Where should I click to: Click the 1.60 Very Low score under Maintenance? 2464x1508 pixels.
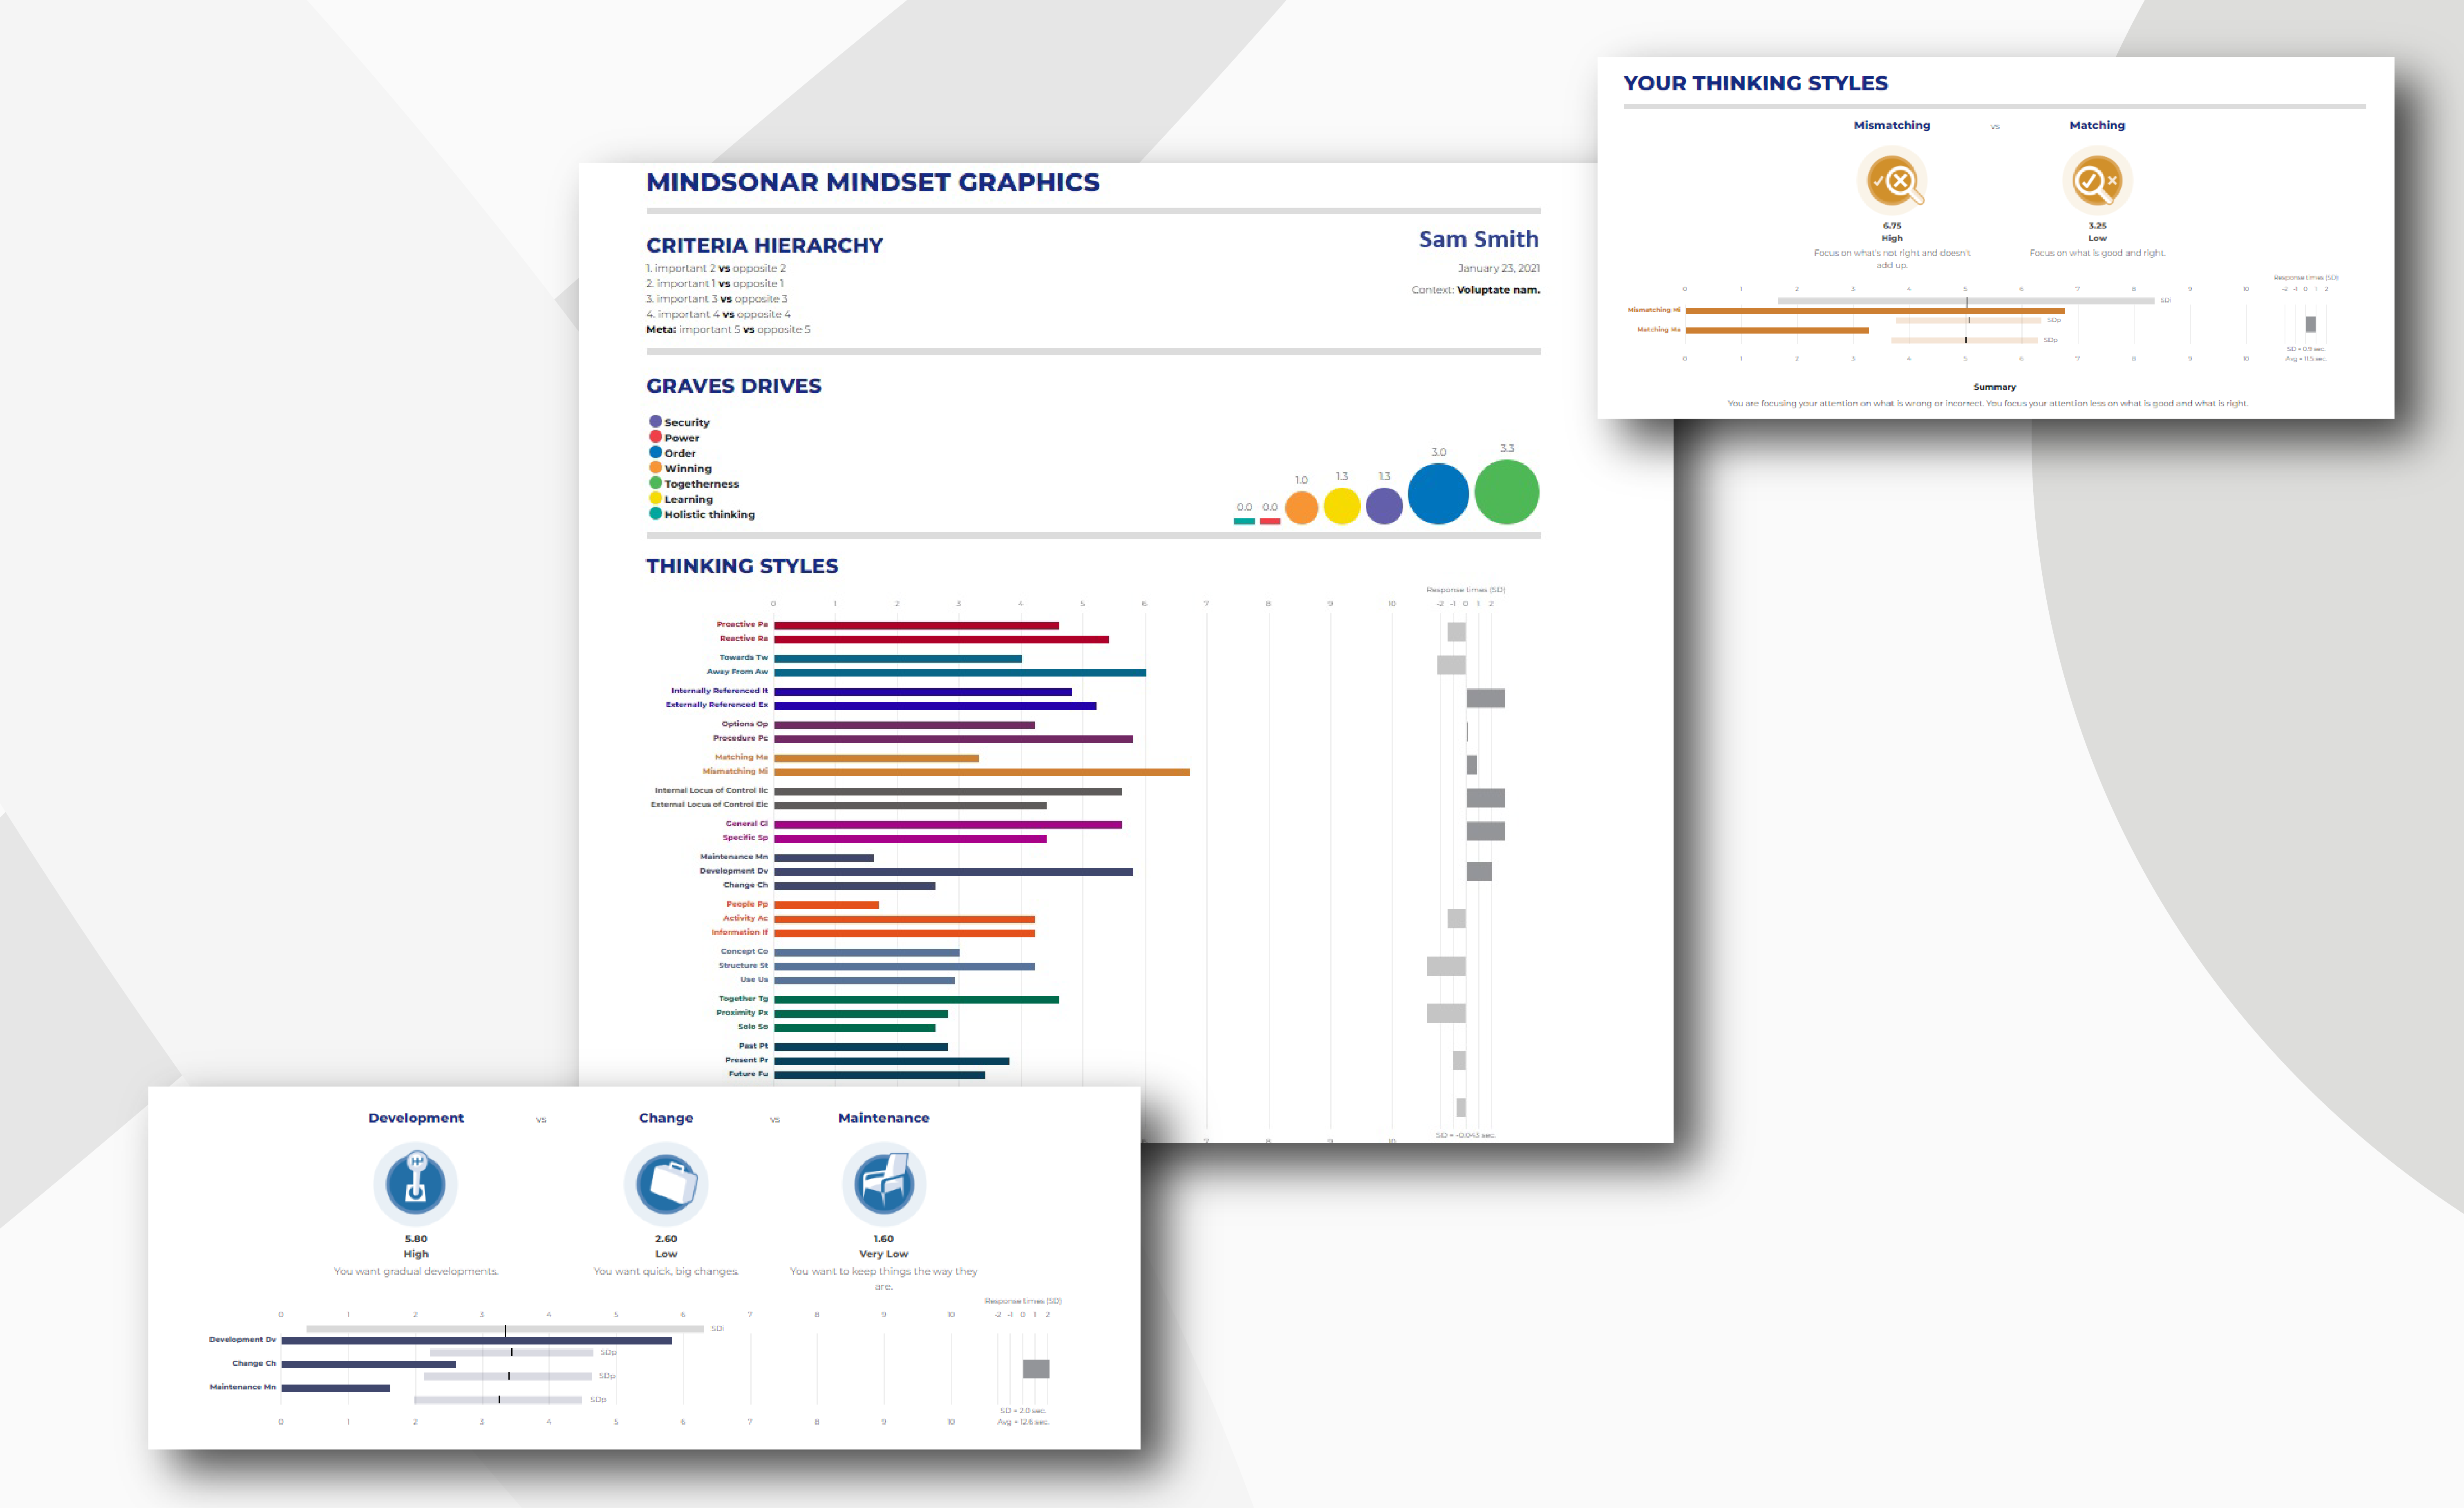(x=884, y=1246)
